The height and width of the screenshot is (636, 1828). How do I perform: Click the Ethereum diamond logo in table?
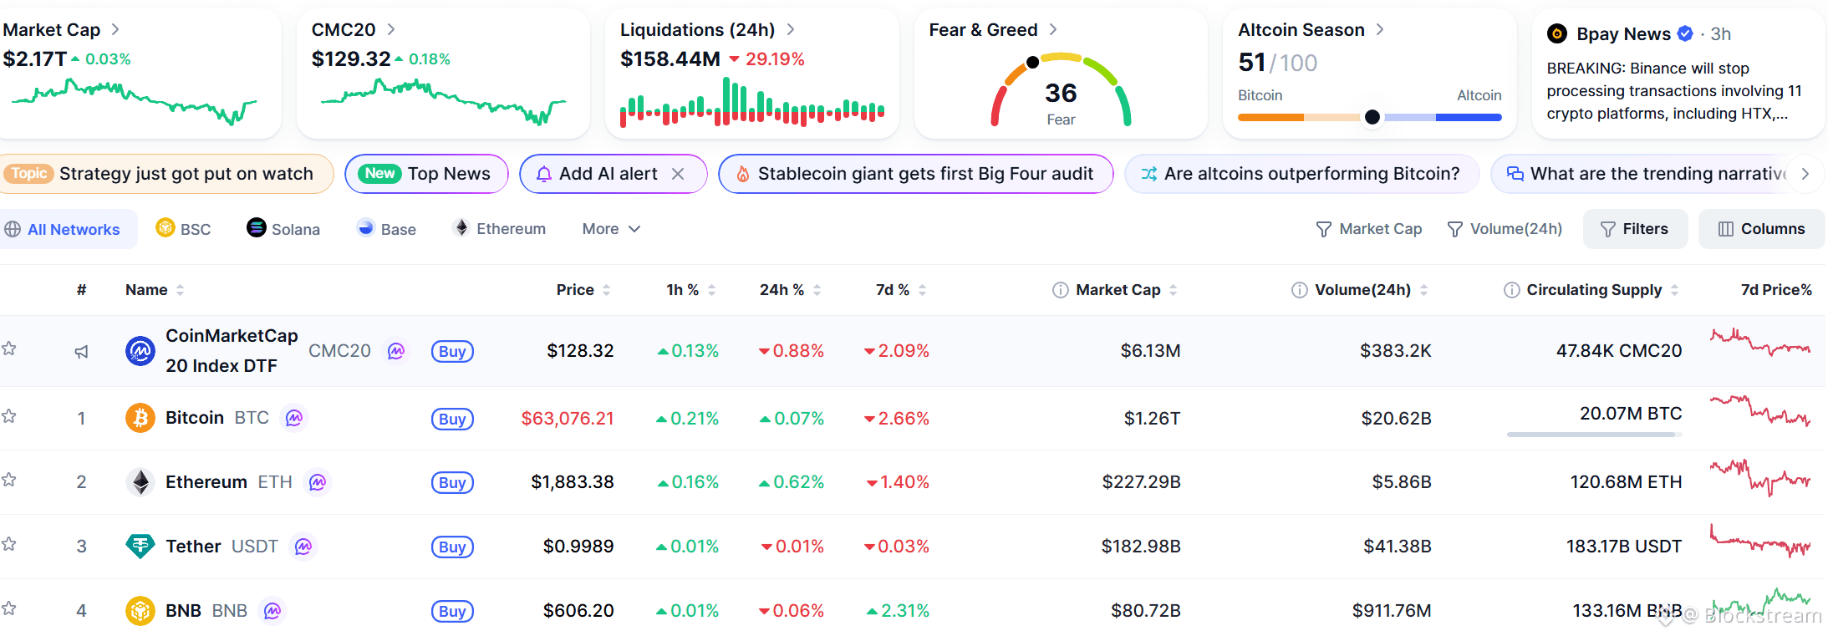140,482
